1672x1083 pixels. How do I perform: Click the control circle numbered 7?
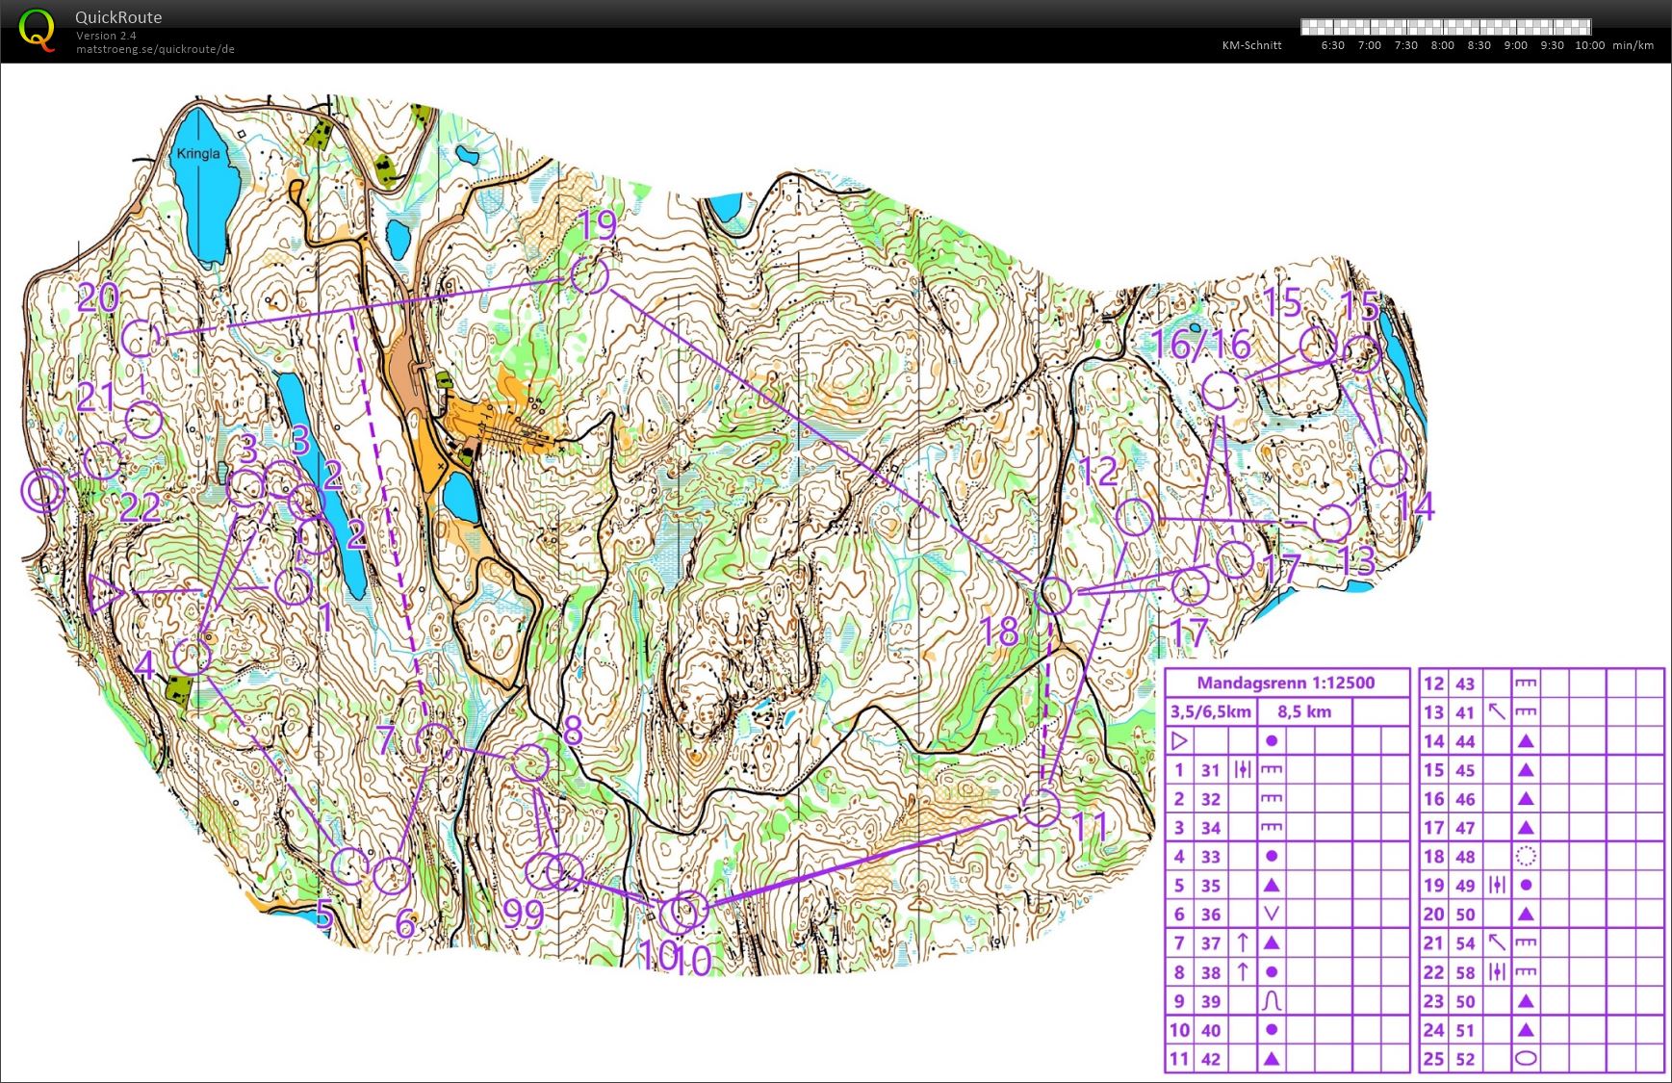(x=434, y=742)
